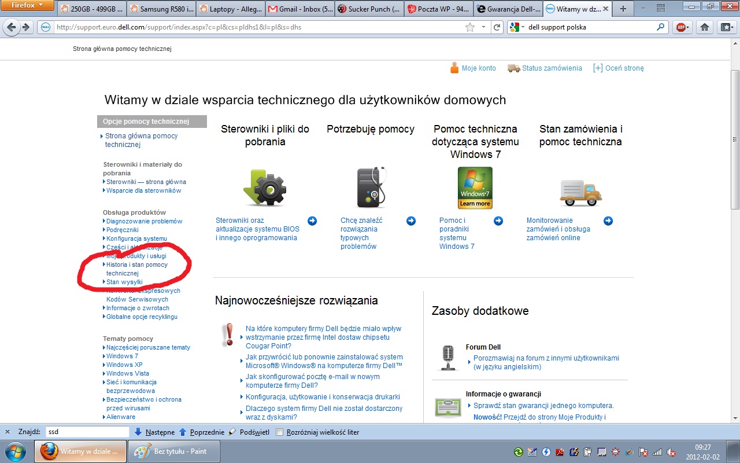Open the Status zamówienia link
This screenshot has height=463, width=740.
552,68
